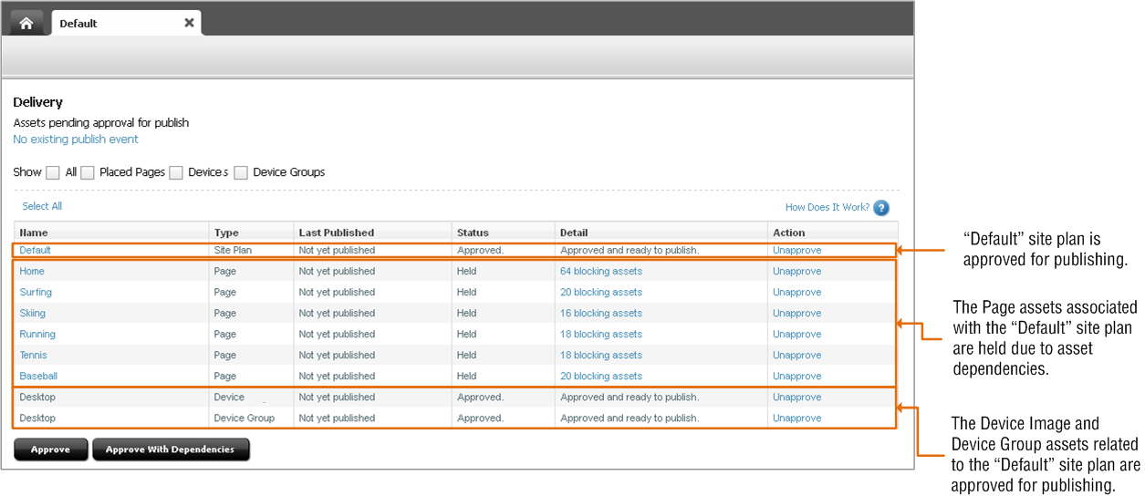1145x496 pixels.
Task: View blocking assets for Surfing
Action: coord(601,292)
